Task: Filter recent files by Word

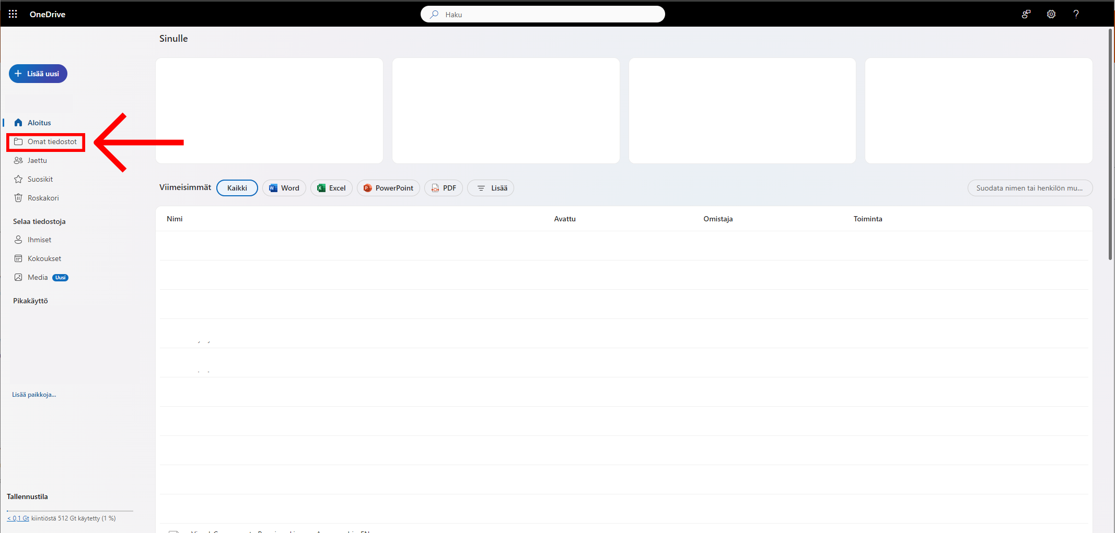Action: (x=284, y=188)
